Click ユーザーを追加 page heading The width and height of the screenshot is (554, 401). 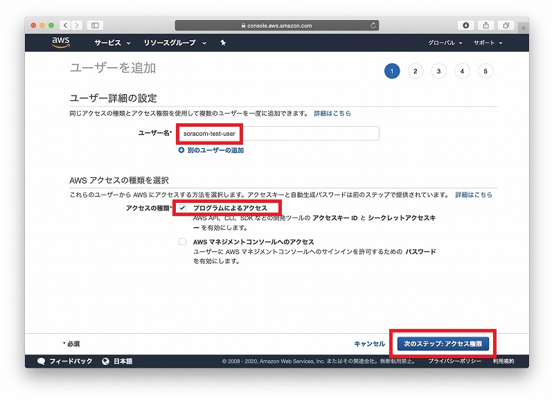point(113,67)
